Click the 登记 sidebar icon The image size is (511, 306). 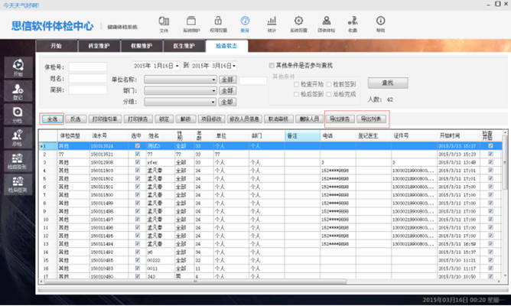[18, 91]
